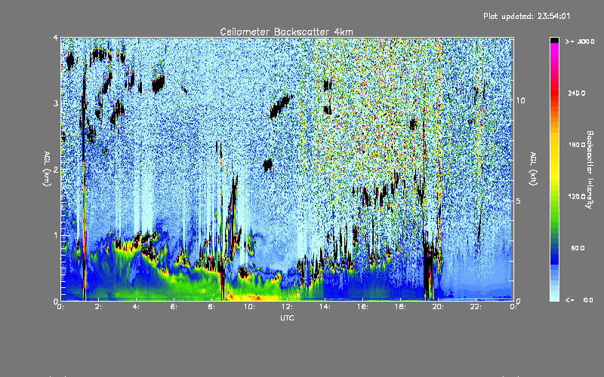604x377 pixels.
Task: Click the "14:" UTC time tick
Action: coord(325,307)
